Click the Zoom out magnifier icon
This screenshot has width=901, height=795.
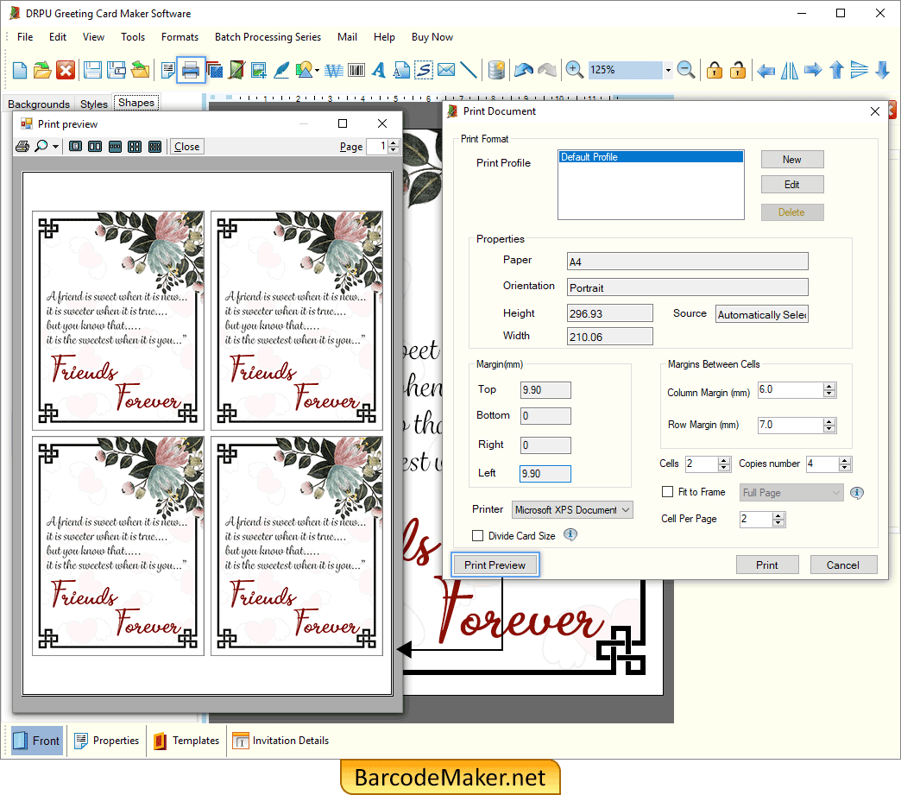click(x=685, y=70)
